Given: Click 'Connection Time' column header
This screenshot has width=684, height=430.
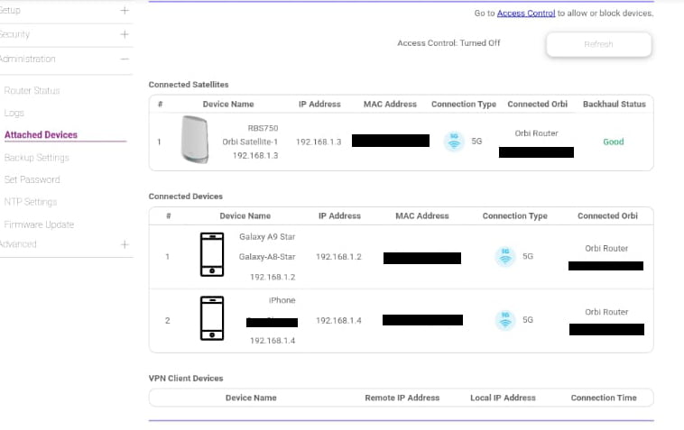Looking at the screenshot, I should [604, 398].
